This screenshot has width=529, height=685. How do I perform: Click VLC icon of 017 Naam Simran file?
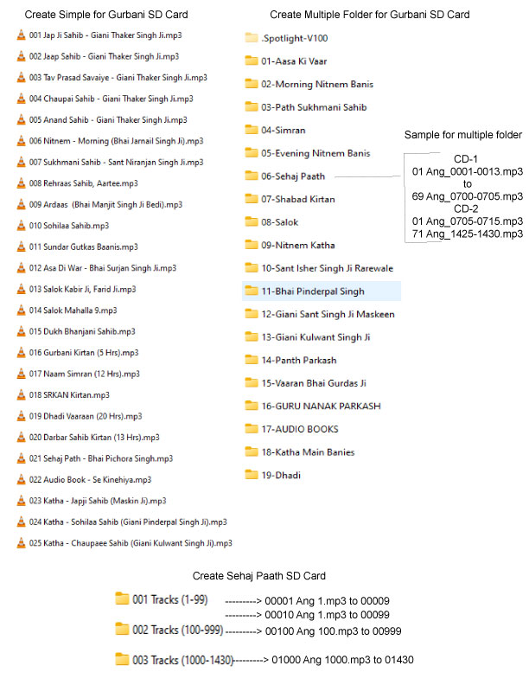point(22,374)
